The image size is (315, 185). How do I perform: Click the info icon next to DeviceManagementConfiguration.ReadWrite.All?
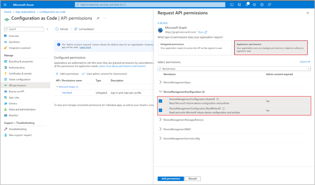pos(223,108)
